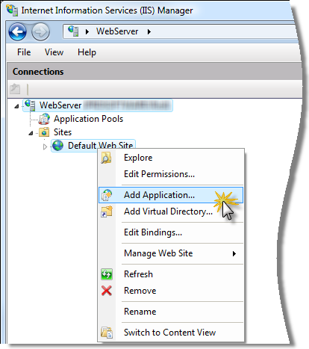
Task: Choose Edit Permissions... from context menu
Action: tap(171, 174)
